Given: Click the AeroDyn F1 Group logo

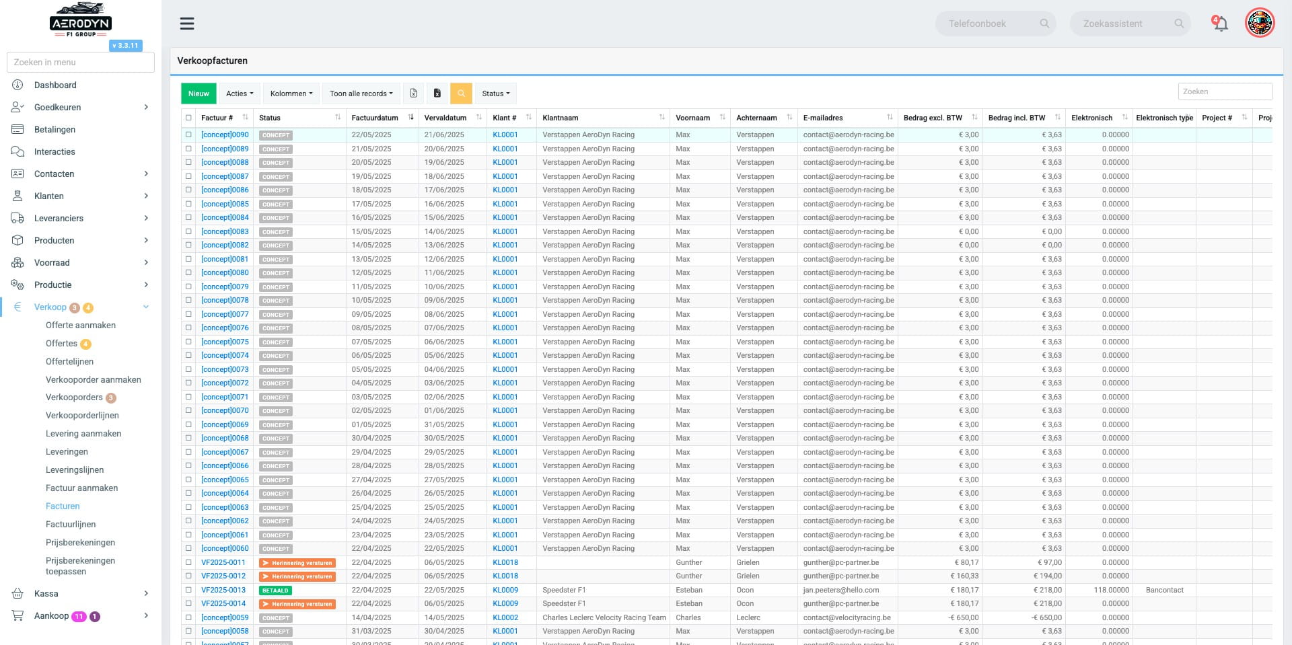Looking at the screenshot, I should 81,20.
